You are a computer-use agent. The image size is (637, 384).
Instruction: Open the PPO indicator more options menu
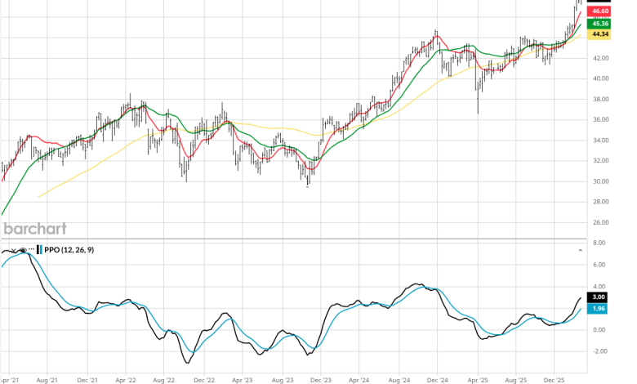coord(31,249)
